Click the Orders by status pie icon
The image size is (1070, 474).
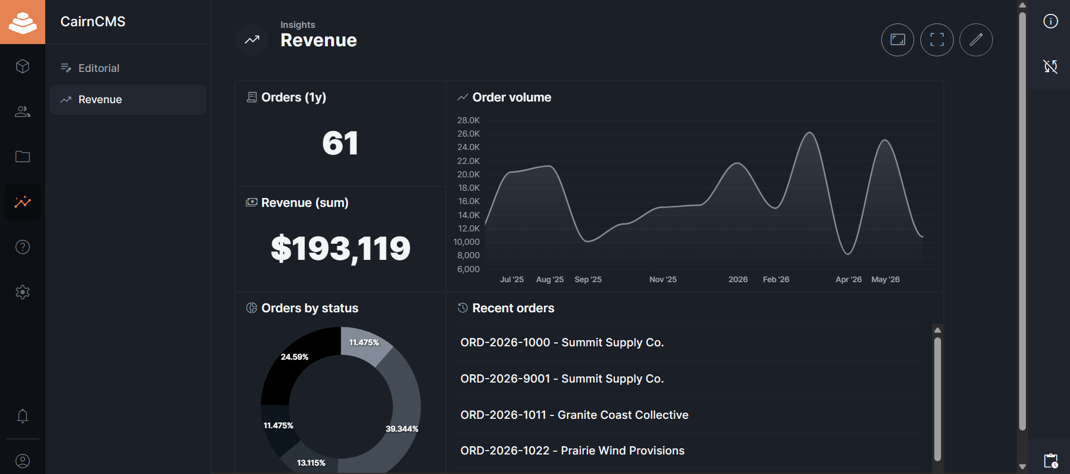(252, 308)
